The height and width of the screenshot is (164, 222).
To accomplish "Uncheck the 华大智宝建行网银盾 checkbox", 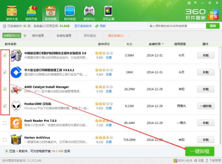I will tap(5, 72).
